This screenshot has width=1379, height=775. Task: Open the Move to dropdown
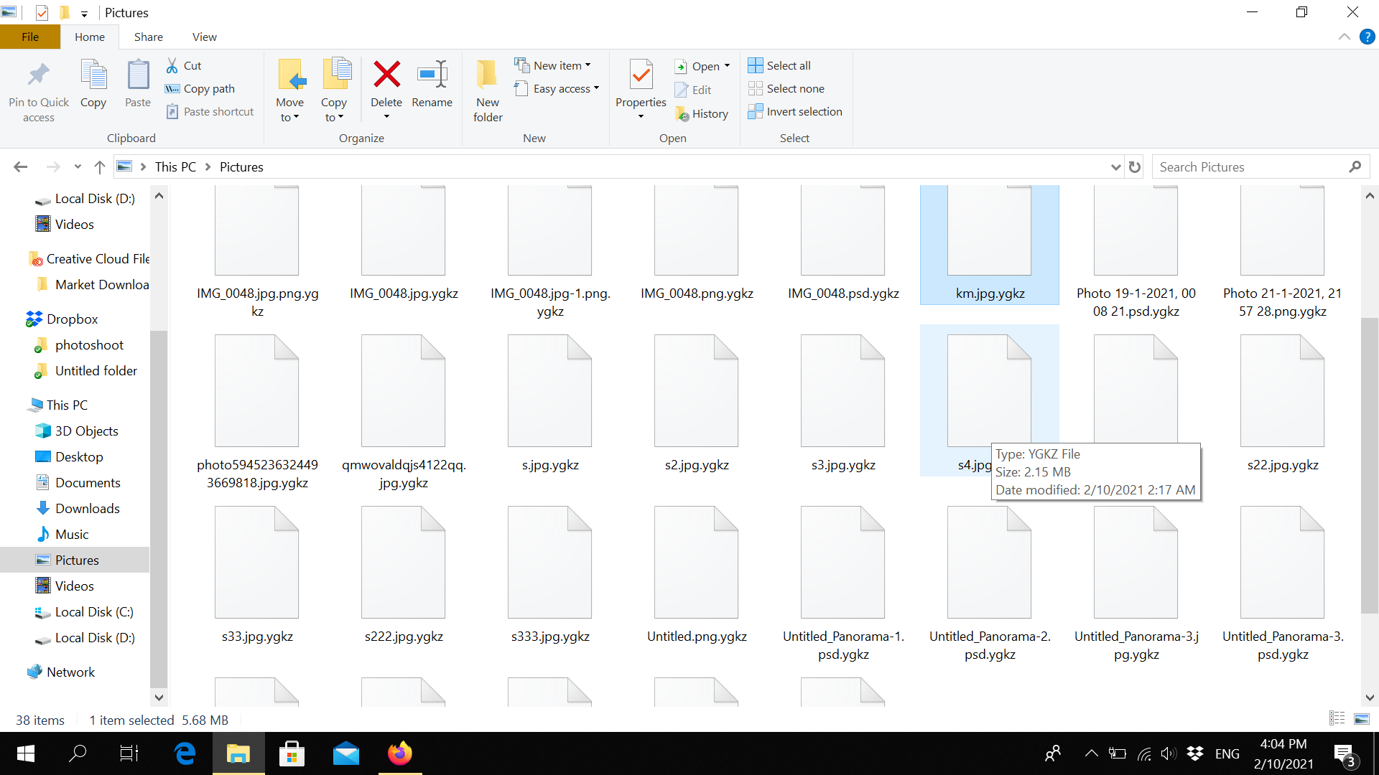289,89
